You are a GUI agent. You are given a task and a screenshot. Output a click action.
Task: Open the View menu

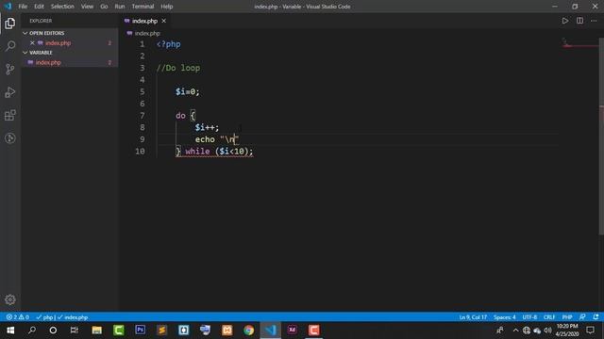pos(87,7)
